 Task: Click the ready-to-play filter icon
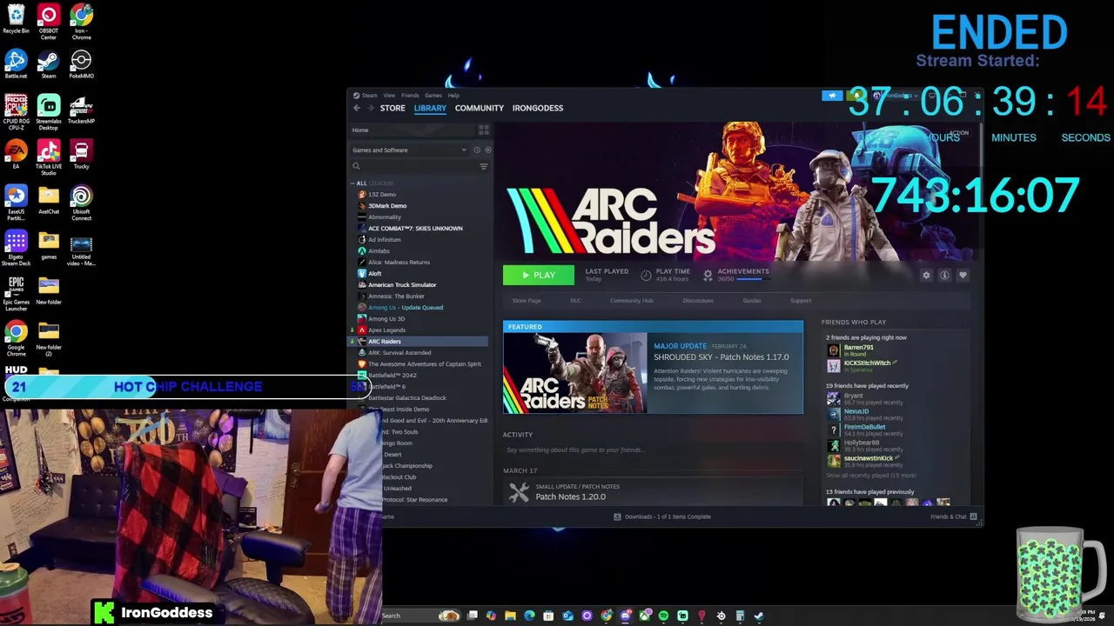[x=487, y=150]
